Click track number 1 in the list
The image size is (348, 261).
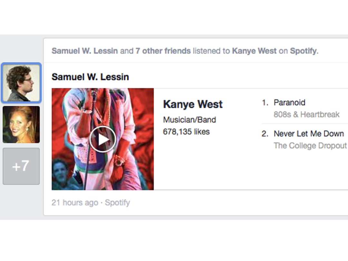coord(265,102)
